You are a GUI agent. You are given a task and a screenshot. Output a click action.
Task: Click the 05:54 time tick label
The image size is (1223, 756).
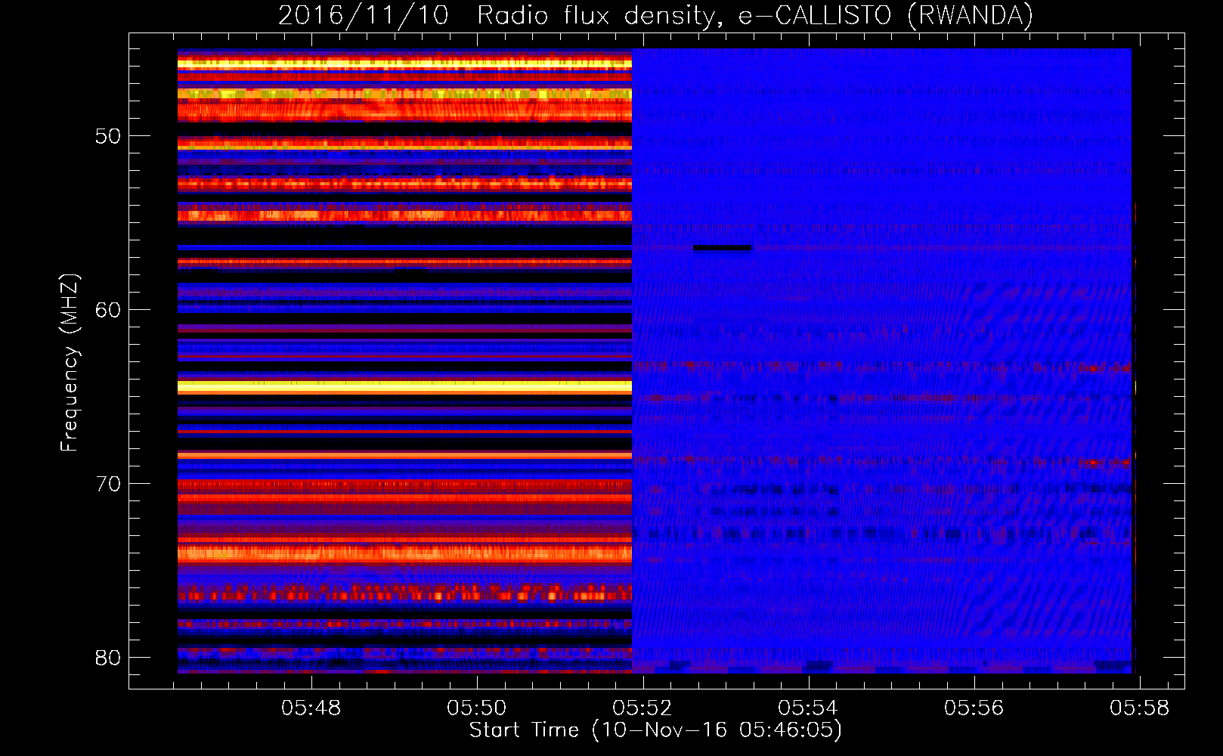pyautogui.click(x=808, y=708)
